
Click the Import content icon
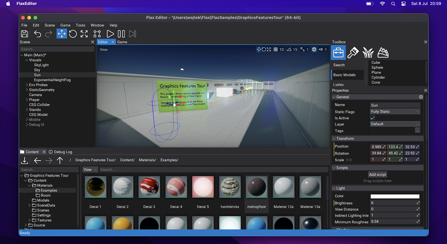25,160
